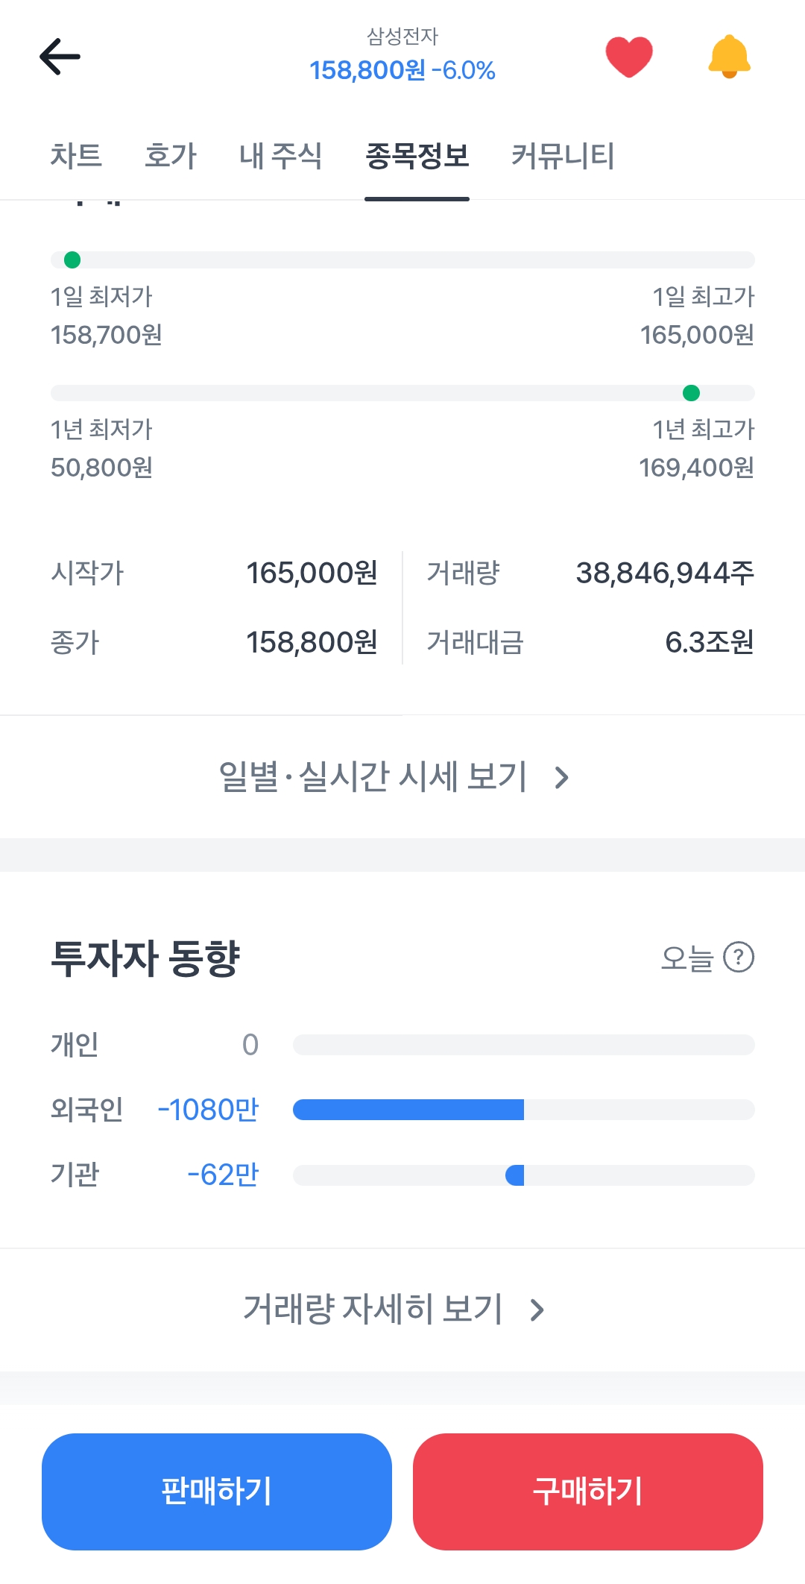This screenshot has width=805, height=1584.
Task: Tap the question mark help icon
Action: [x=739, y=957]
